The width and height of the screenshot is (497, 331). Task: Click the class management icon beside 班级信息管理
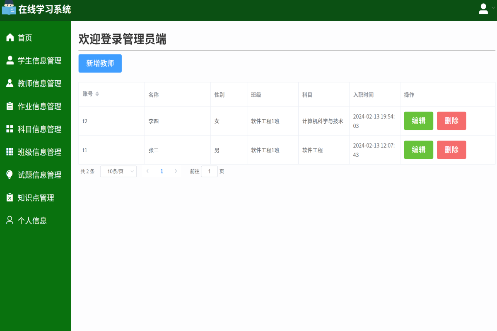(x=10, y=152)
